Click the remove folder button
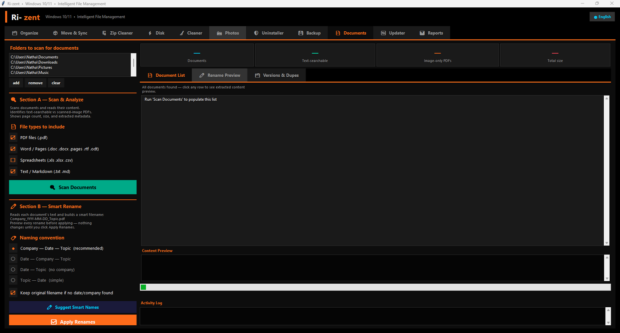The height and width of the screenshot is (333, 620). coord(36,83)
